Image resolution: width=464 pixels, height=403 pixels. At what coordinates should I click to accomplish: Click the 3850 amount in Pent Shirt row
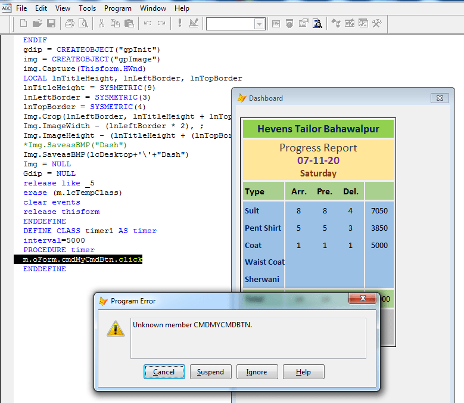coord(379,228)
